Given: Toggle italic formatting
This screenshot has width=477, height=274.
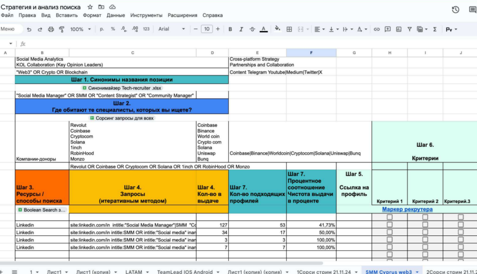Looking at the screenshot, I should (241, 29).
